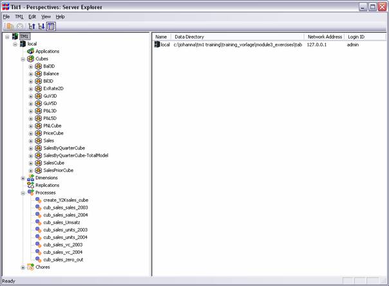The height and width of the screenshot is (286, 389).
Task: Expand the PriceCube node
Action: pos(31,133)
